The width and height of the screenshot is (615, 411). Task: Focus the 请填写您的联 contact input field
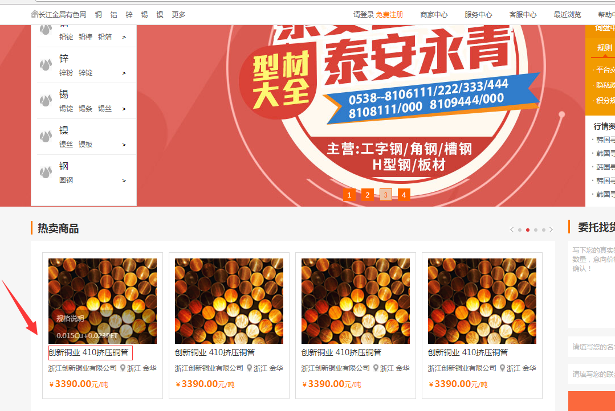pyautogui.click(x=592, y=374)
